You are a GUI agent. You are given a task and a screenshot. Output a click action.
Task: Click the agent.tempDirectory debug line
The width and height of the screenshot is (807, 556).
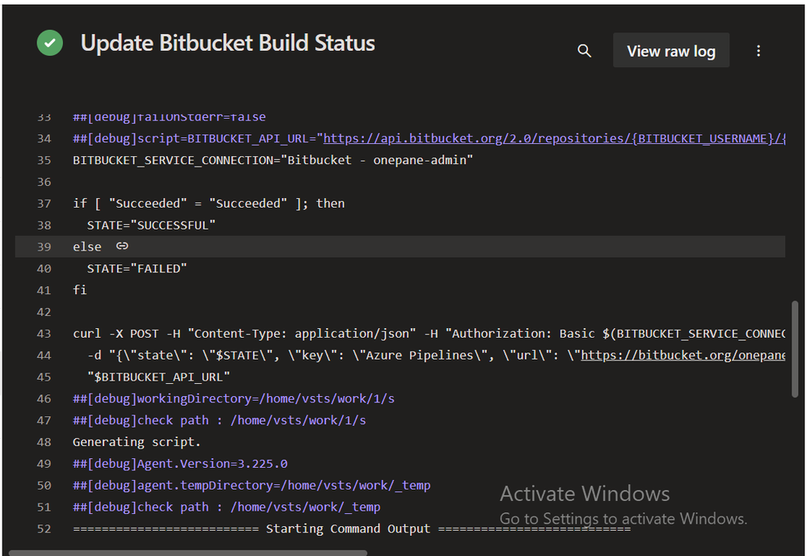[251, 485]
